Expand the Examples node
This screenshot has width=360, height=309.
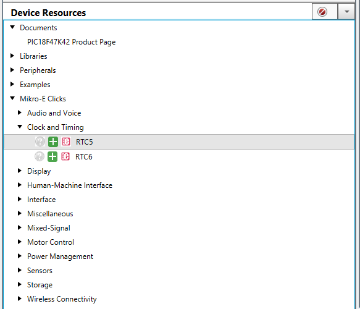click(x=12, y=84)
